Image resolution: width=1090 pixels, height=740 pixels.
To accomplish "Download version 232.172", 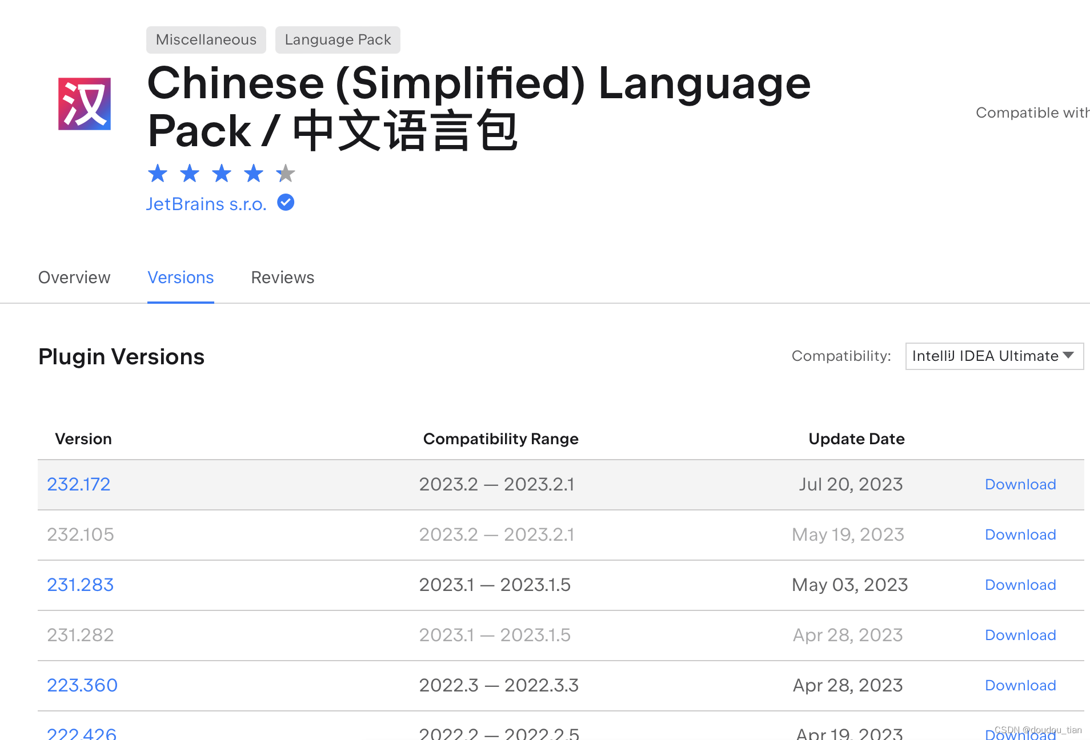I will (x=1020, y=484).
